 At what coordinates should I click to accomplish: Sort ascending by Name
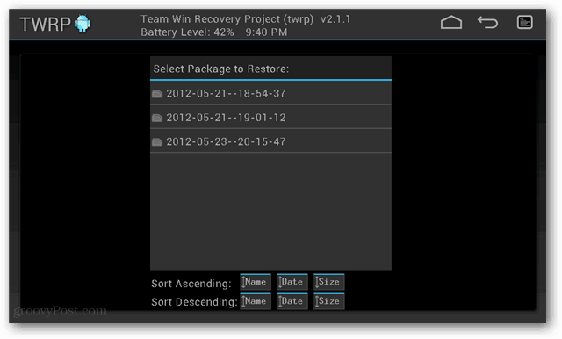coord(256,282)
